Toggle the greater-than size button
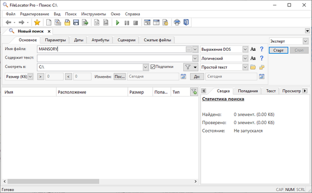Viewport: 312px width, 193px height. coord(40,77)
